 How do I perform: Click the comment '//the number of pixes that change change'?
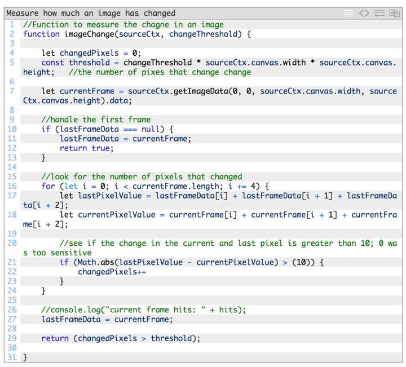coord(160,72)
